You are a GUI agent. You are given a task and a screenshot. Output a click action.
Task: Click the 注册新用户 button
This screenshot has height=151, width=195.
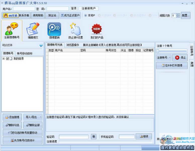[88, 9]
